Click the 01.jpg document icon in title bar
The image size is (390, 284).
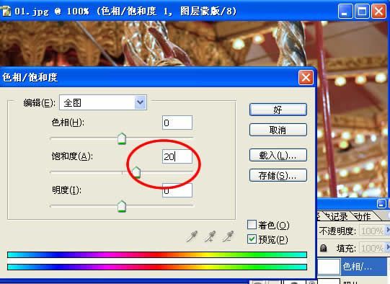pyautogui.click(x=6, y=12)
